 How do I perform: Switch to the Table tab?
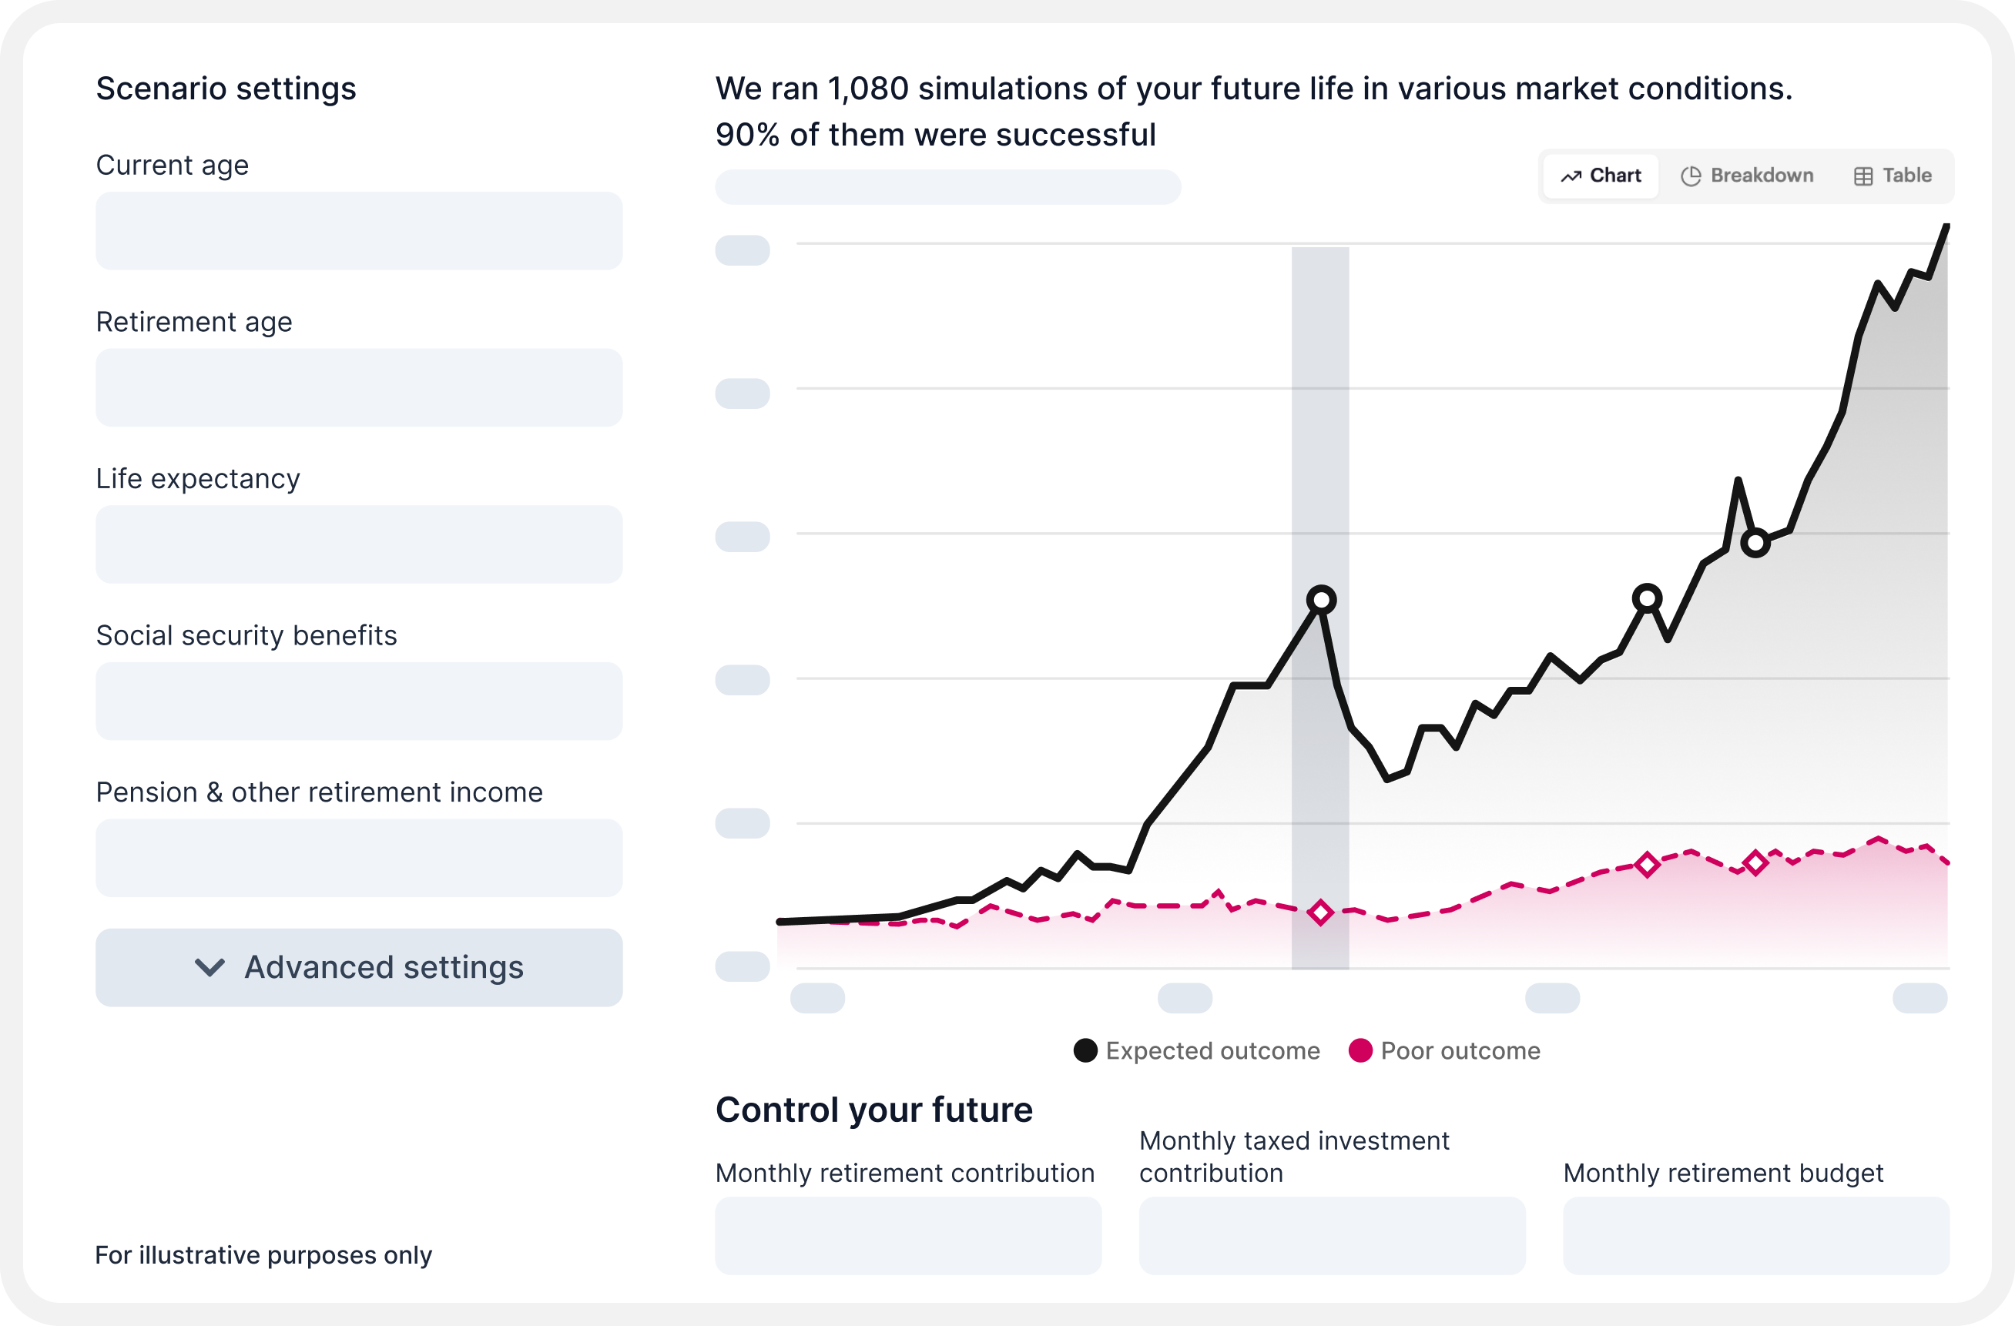pyautogui.click(x=1893, y=176)
